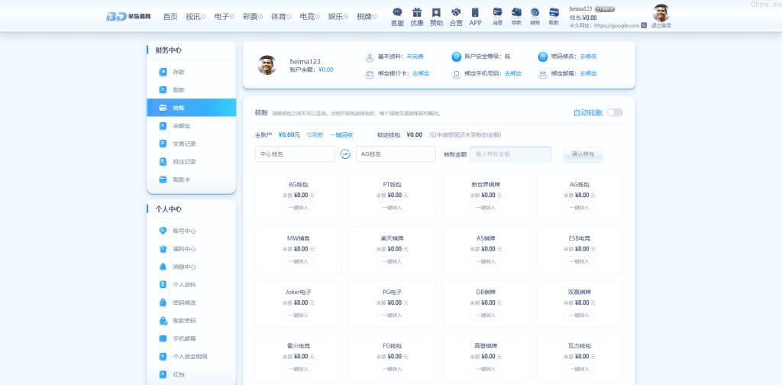Screen dimensions: 782x385
Task: Click the 客服 customer service icon
Action: 397,13
